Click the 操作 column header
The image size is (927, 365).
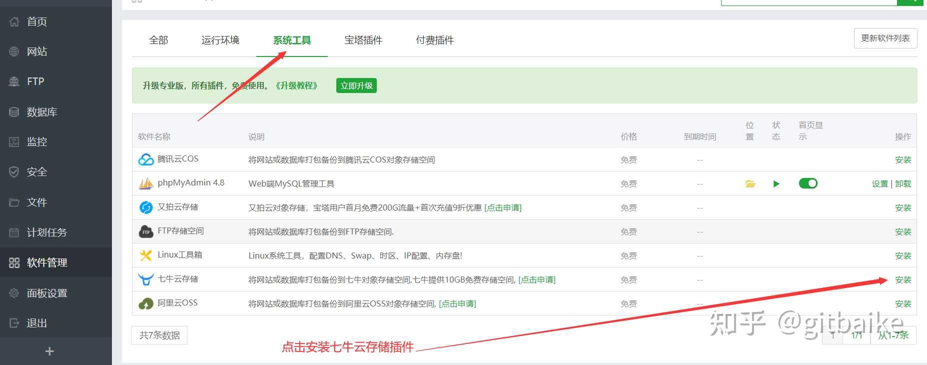point(903,136)
